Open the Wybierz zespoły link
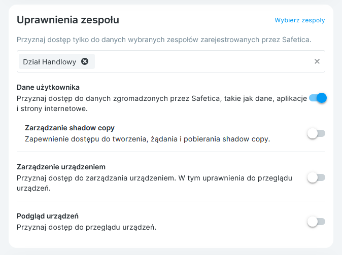The height and width of the screenshot is (255, 342). [x=299, y=20]
